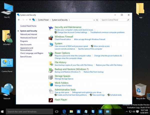Open Clock, Language, and Region category

click(x=32, y=53)
